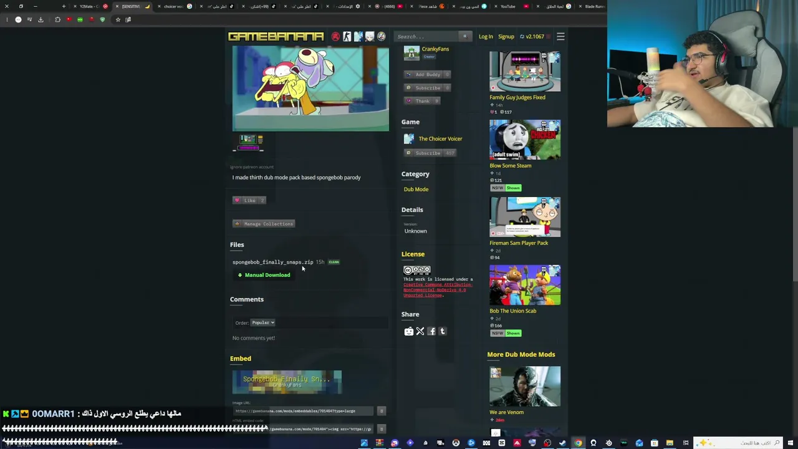Click the browser bookmark star icon
The height and width of the screenshot is (449, 798).
coord(118,20)
